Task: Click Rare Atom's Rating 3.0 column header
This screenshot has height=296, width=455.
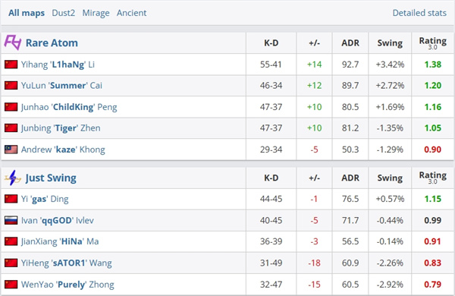Action: tap(433, 43)
